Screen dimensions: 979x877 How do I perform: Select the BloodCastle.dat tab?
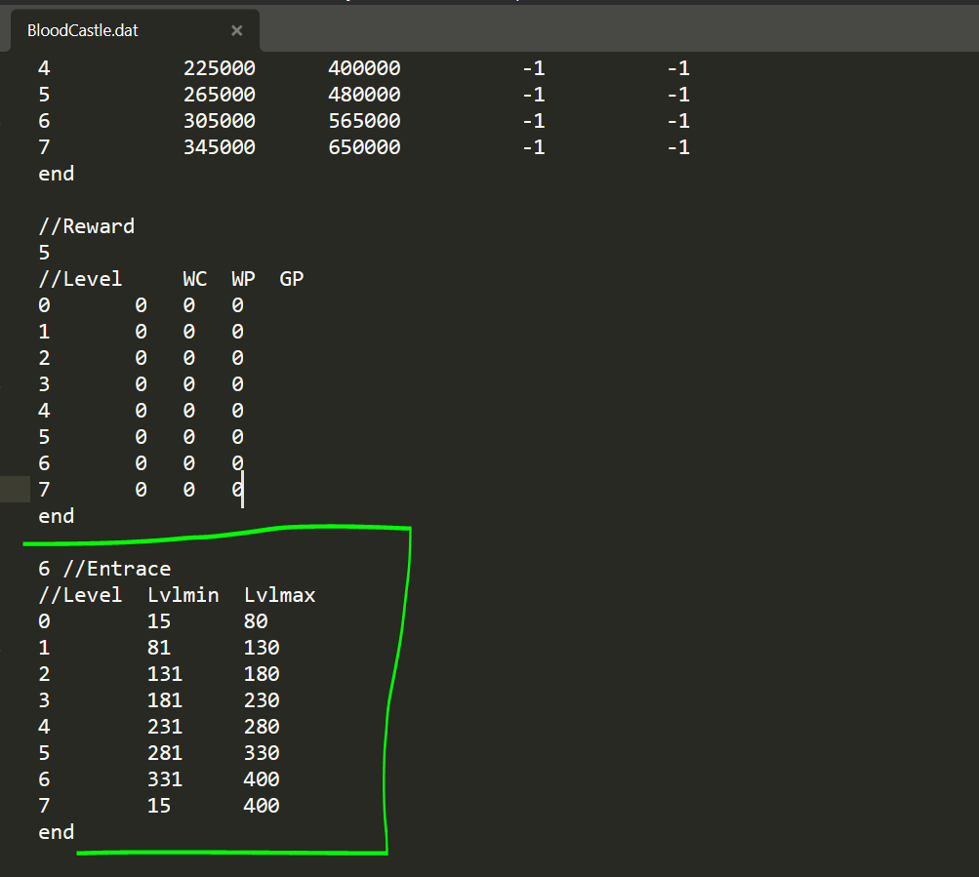tap(83, 30)
